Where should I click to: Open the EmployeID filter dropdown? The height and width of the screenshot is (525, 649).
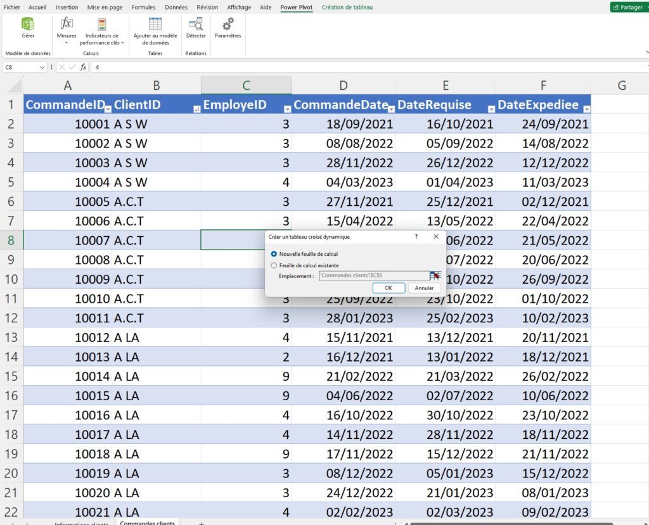coord(287,109)
